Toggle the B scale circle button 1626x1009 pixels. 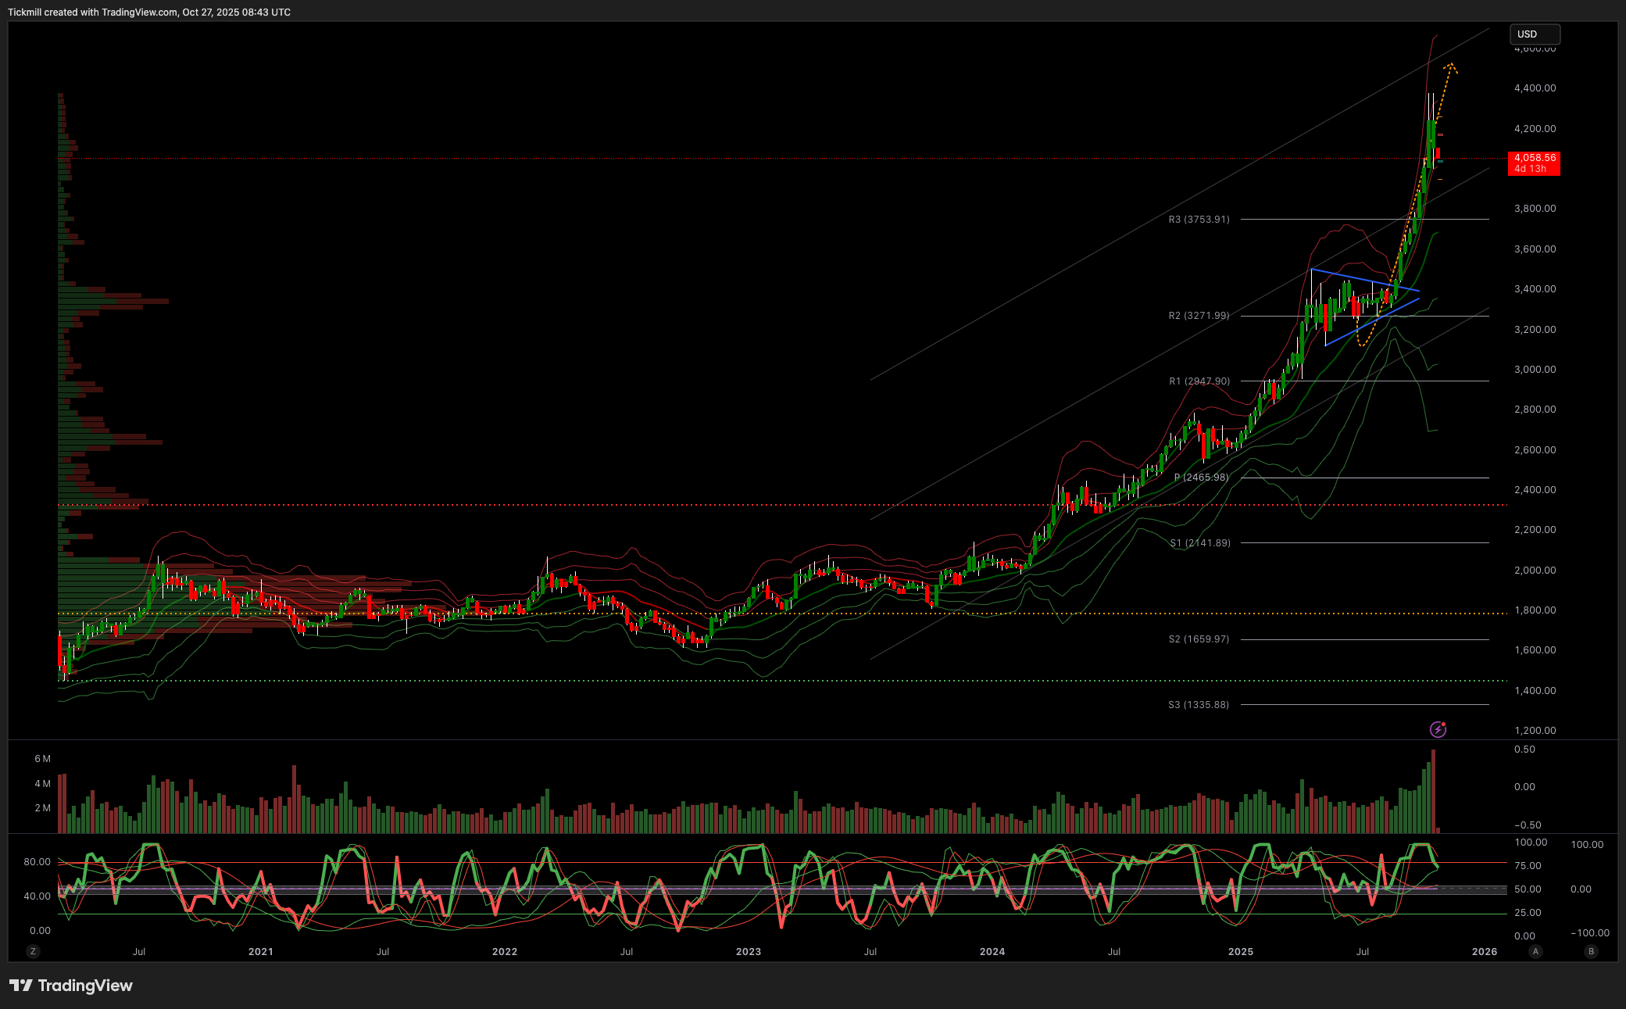[1591, 951]
